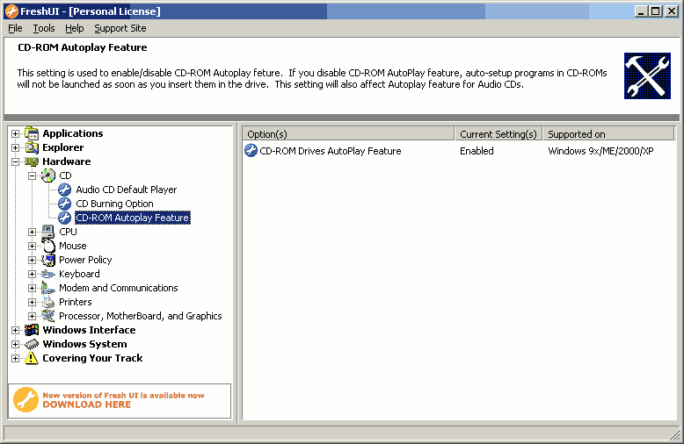The width and height of the screenshot is (684, 444).
Task: Expand the Windows Interface node
Action: coord(15,330)
